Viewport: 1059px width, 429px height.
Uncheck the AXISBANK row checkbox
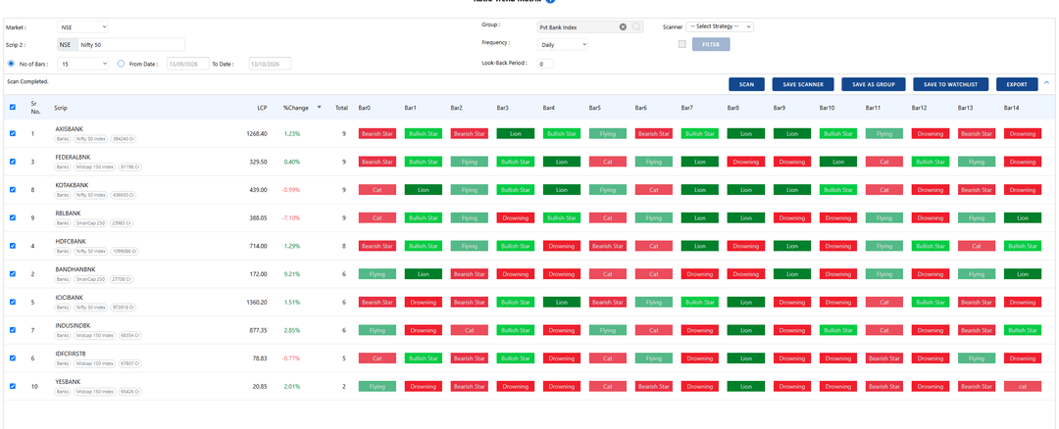tap(13, 133)
